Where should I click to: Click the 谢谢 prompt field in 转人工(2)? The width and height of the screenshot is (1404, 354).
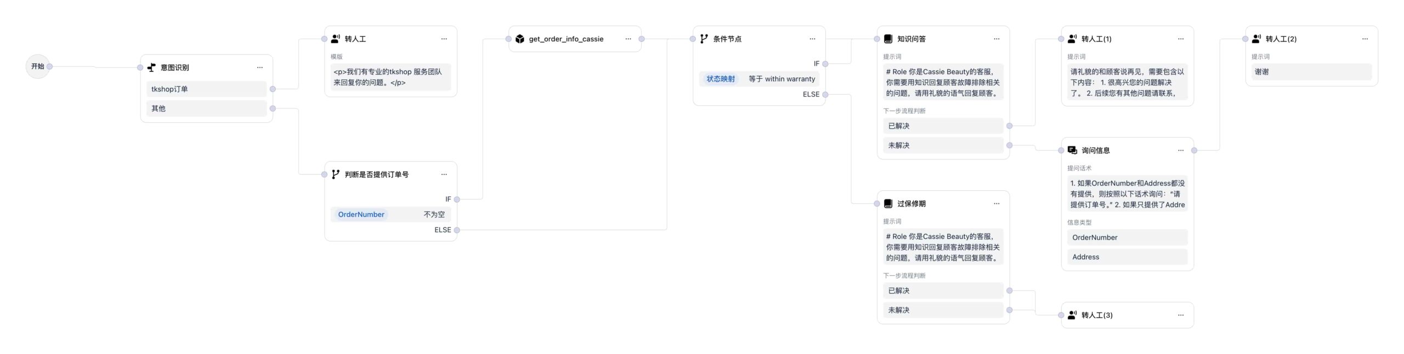tap(1311, 72)
